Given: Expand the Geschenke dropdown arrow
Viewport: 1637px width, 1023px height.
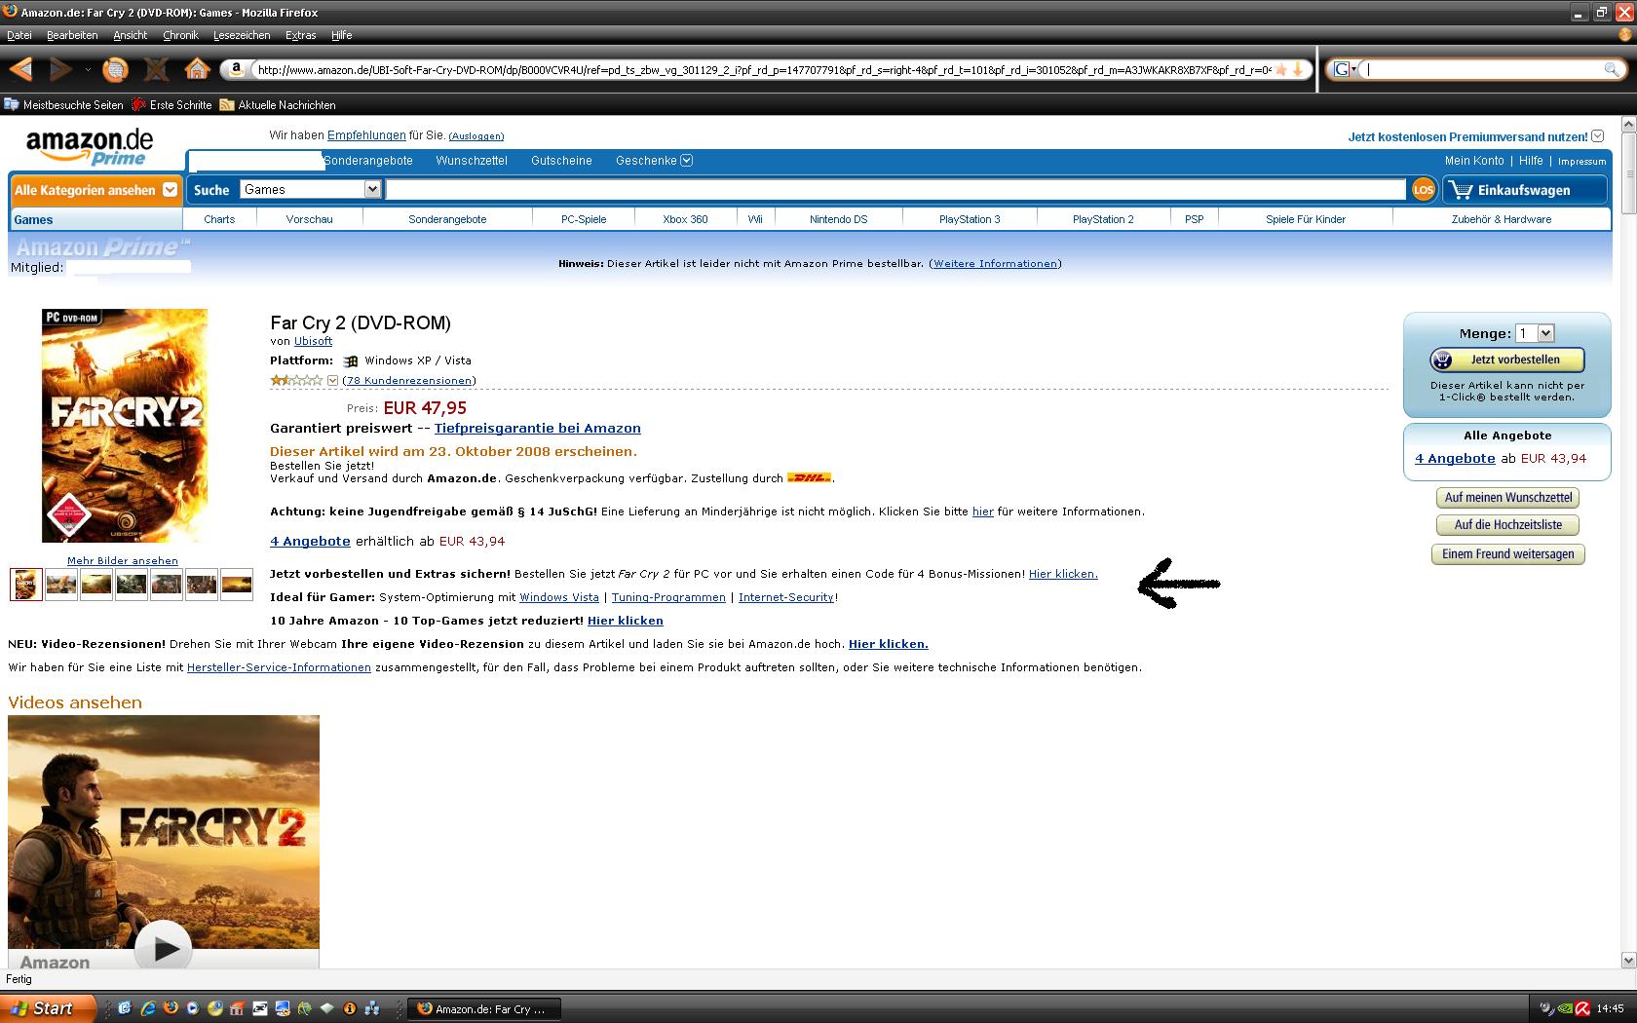Looking at the screenshot, I should pos(686,161).
